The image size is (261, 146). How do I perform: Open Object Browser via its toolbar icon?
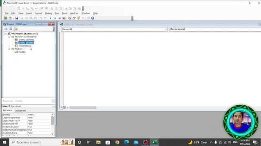pos(78,18)
